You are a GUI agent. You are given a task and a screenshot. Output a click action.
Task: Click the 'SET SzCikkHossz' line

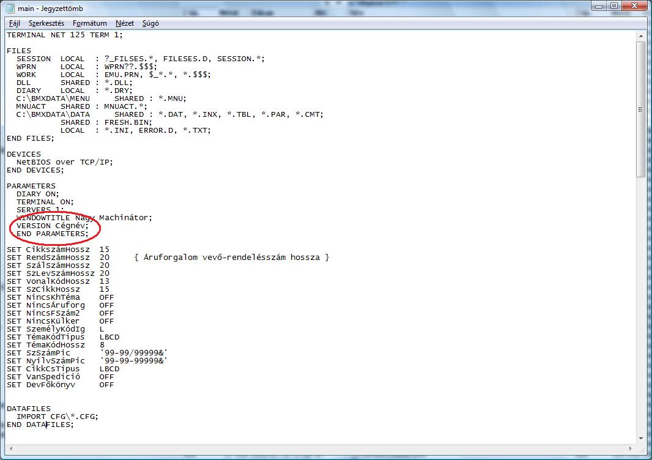coord(57,289)
